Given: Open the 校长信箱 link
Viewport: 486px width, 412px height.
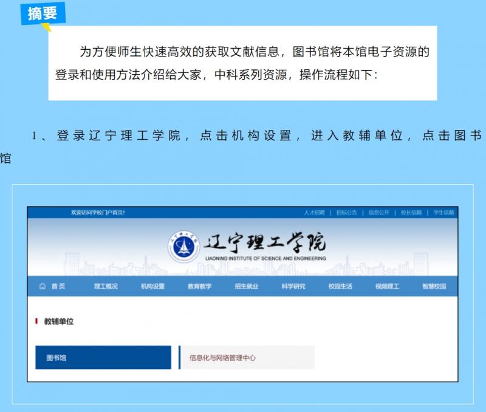Looking at the screenshot, I should click(x=411, y=212).
